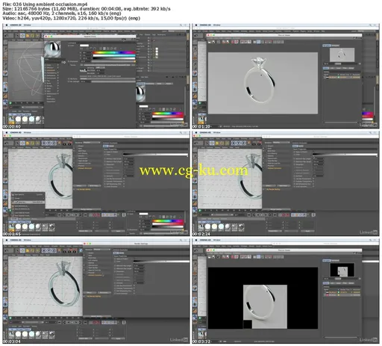Click the rainbow hue slider in Material Editor
382x346 pixels.
pyautogui.click(x=114, y=52)
